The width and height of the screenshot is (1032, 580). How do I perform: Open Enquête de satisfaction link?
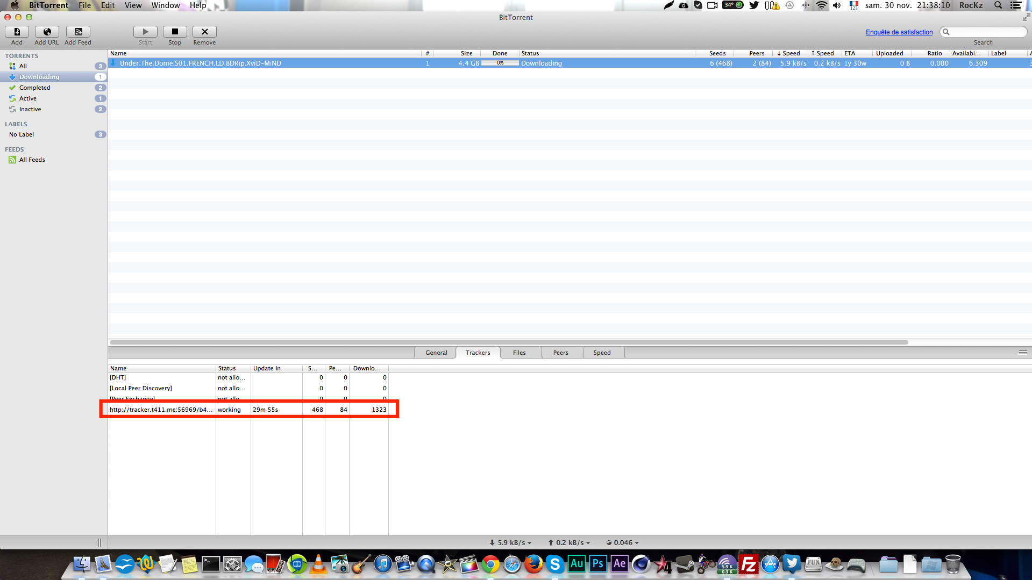pos(899,32)
